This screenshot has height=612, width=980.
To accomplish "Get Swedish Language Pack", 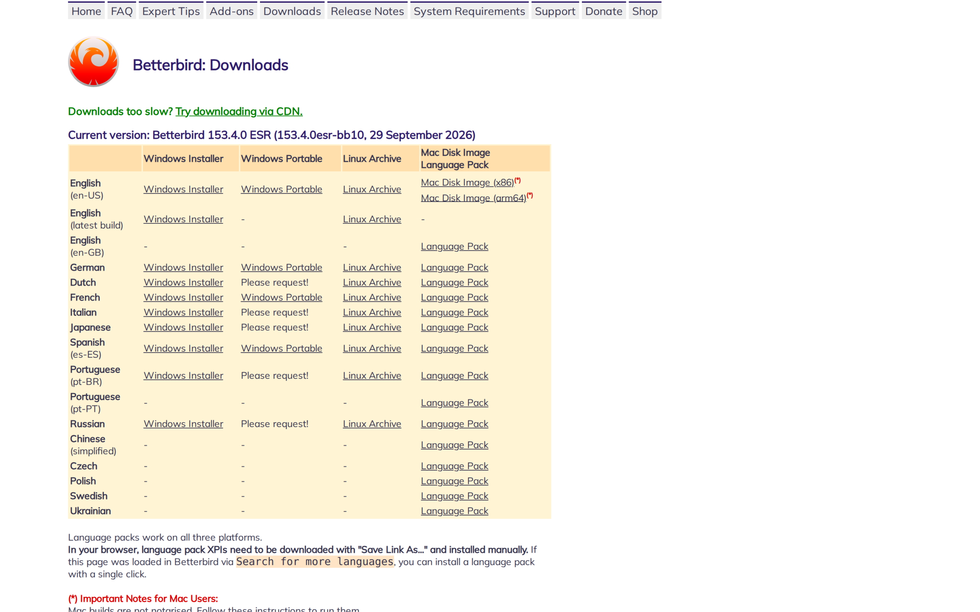I will click(454, 496).
